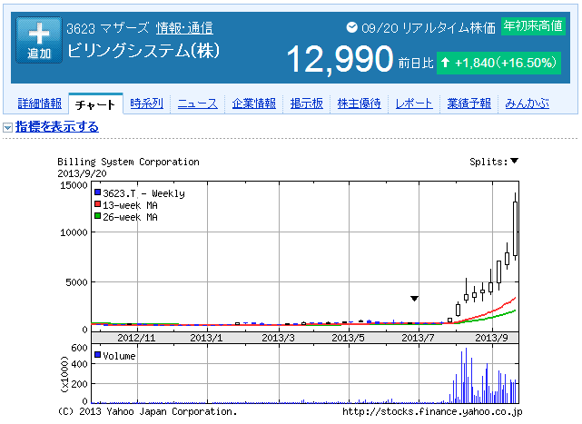Image resolution: width=582 pixels, height=424 pixels.
Task: Click the 15000 price axis label
Action: (74, 185)
